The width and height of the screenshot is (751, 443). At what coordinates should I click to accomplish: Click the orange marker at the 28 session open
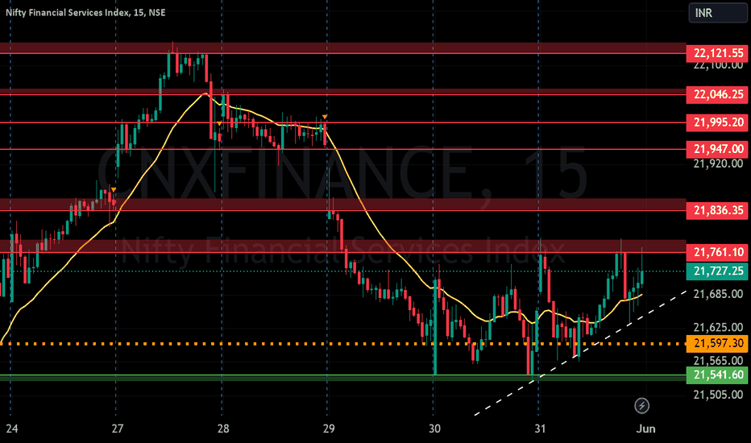(x=219, y=124)
